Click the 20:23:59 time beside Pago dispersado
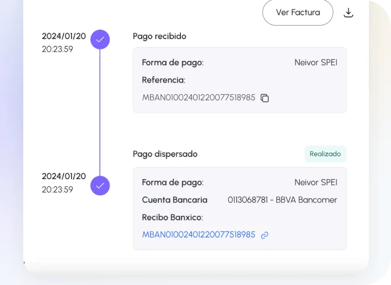Screen dimensions: 391x285 coord(58,190)
